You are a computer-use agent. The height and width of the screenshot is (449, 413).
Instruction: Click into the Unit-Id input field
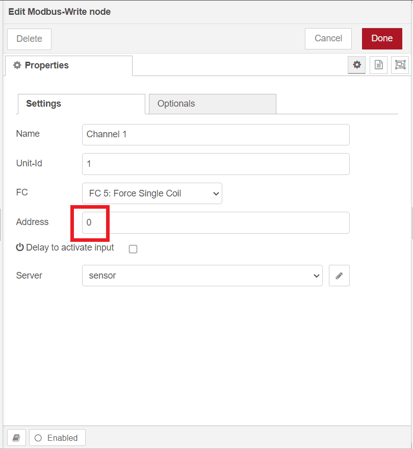click(216, 164)
